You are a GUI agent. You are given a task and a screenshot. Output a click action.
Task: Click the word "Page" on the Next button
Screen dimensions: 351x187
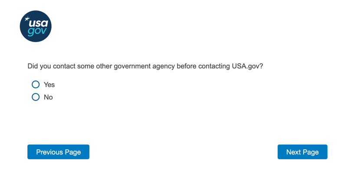pyautogui.click(x=311, y=152)
